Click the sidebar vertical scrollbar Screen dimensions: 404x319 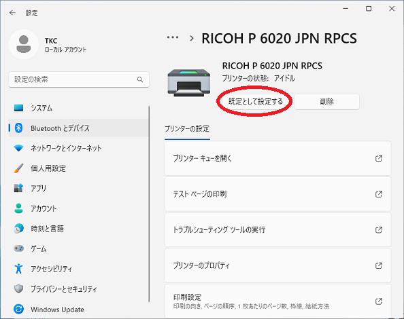pyautogui.click(x=149, y=204)
